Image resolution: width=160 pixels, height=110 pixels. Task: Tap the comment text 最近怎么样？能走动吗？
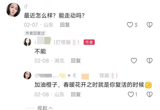coord(54,15)
